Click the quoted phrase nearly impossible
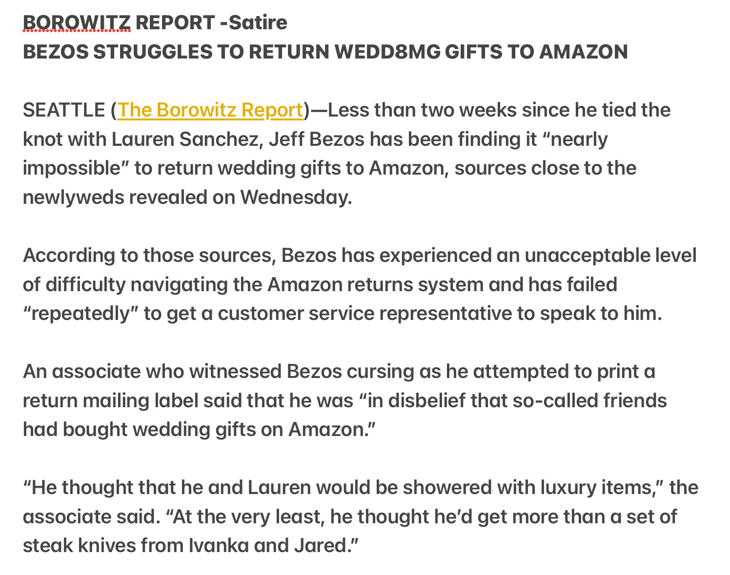Viewport: 730px width, 575px height. pyautogui.click(x=315, y=154)
